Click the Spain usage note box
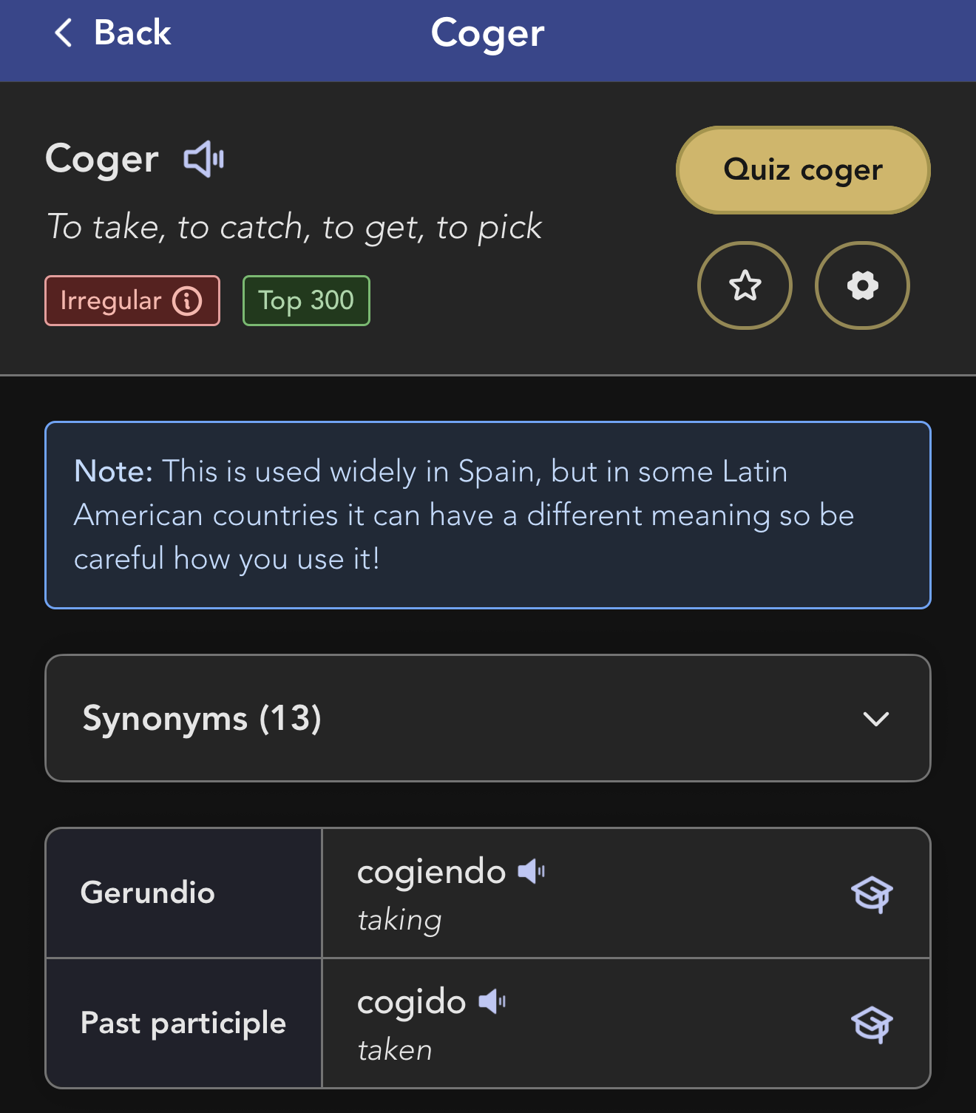Screen dimensions: 976x1113 pyautogui.click(x=488, y=515)
